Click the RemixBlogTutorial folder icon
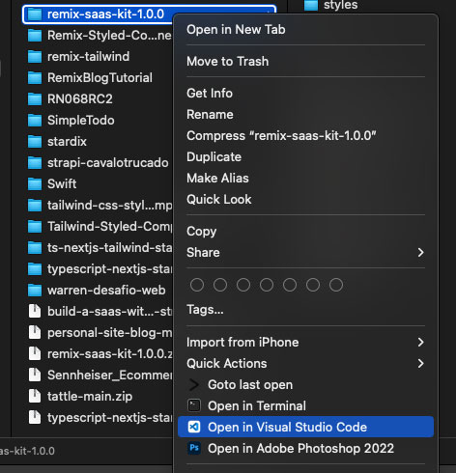The width and height of the screenshot is (456, 473). tap(35, 78)
